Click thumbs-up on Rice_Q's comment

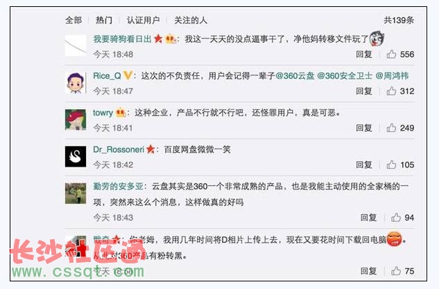click(x=391, y=91)
